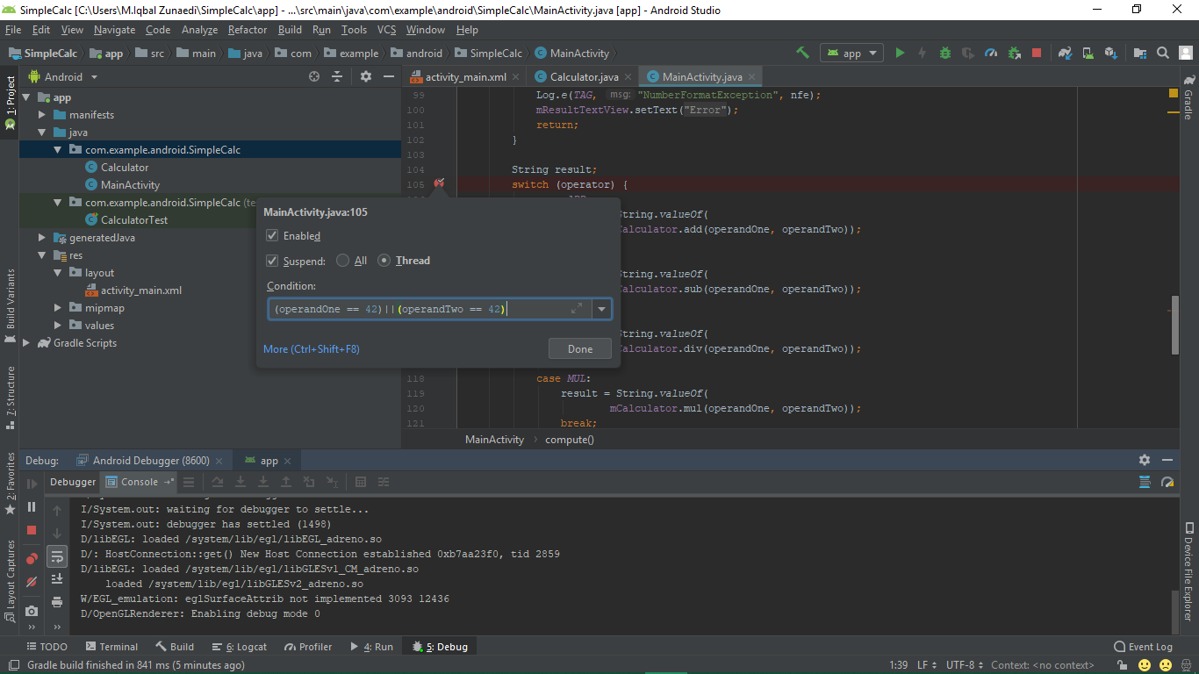The height and width of the screenshot is (674, 1199).
Task: Click the Evaluate Expression calculator icon
Action: pyautogui.click(x=360, y=482)
